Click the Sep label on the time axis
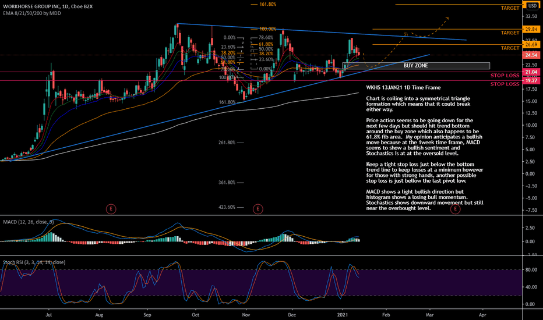The image size is (543, 320). coord(147,315)
